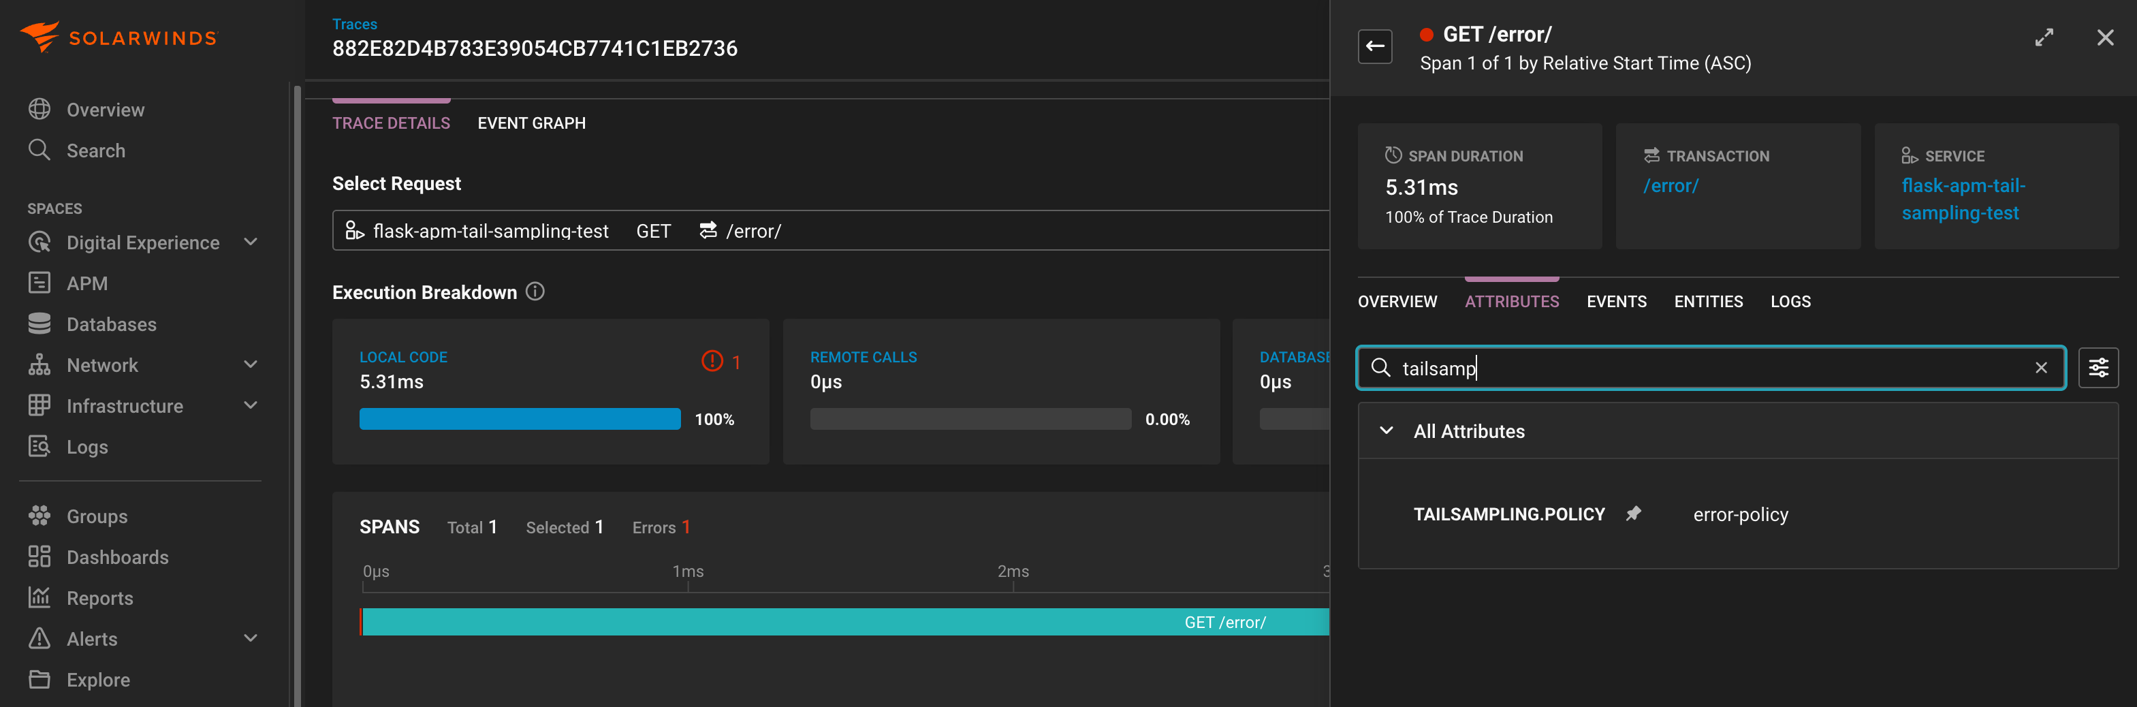Collapse the All Attributes section

(x=1384, y=430)
